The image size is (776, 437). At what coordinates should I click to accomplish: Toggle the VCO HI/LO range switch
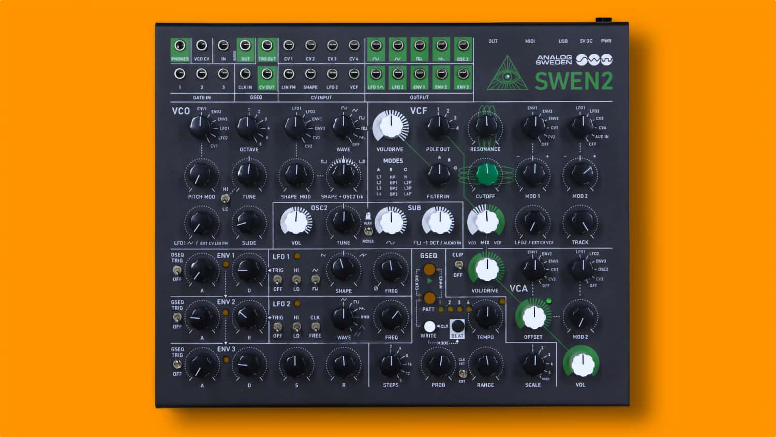coord(225,198)
